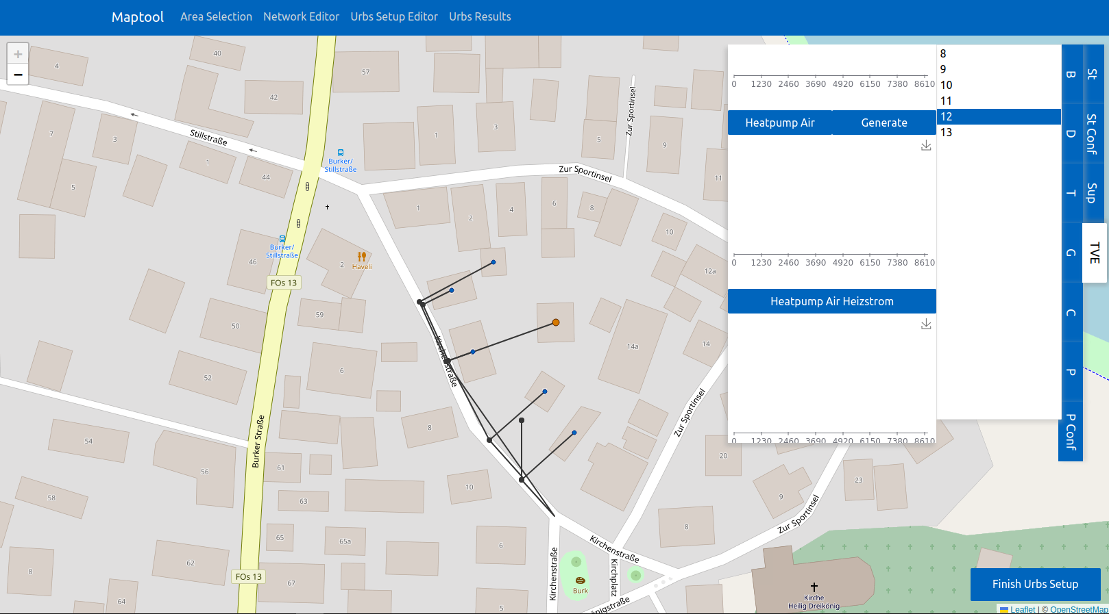Open the Urbs Setup Editor page

394,16
